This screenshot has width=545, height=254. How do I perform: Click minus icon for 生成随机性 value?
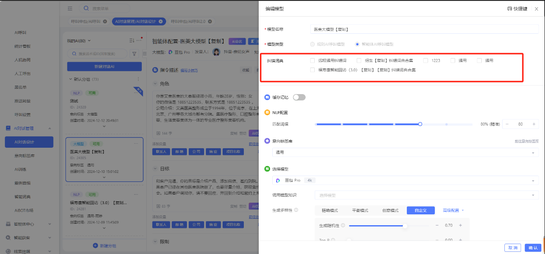click(x=437, y=226)
